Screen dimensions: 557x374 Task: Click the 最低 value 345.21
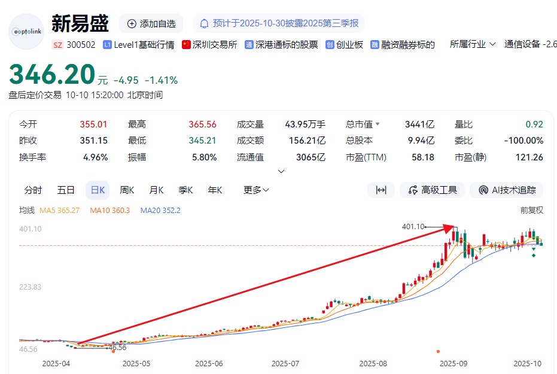[x=202, y=141]
